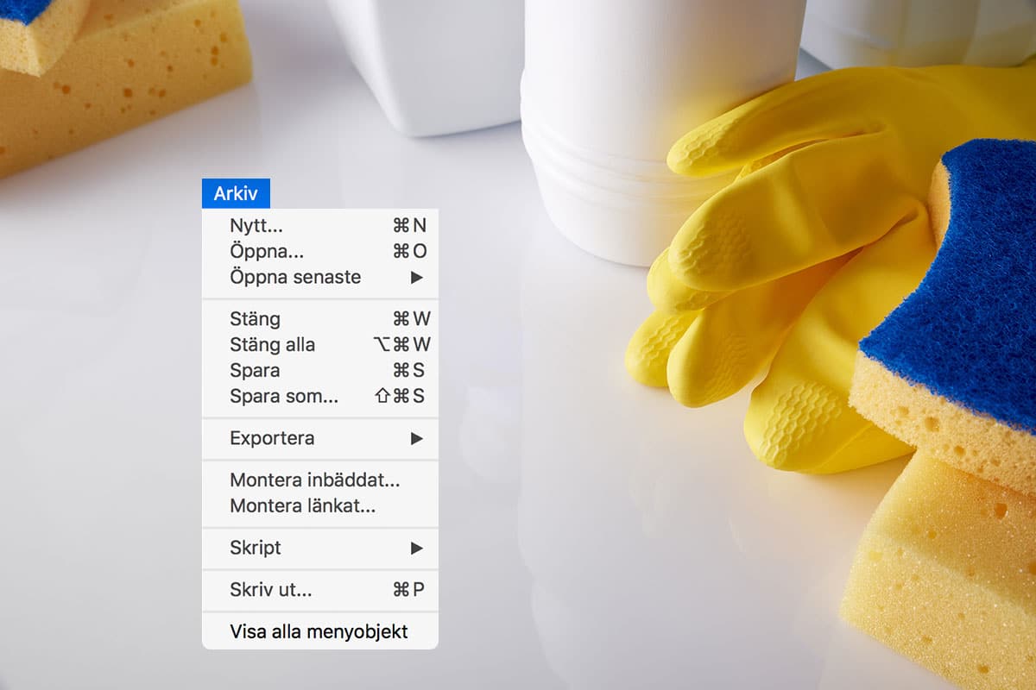The height and width of the screenshot is (690, 1036).
Task: Choose Nytt... from the Arkiv menu
Action: 320,226
